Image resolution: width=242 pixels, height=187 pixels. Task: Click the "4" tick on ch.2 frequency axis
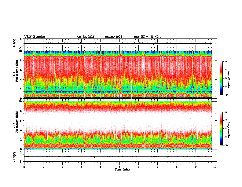(x=21, y=130)
